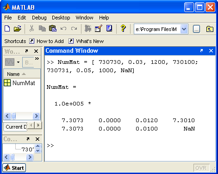Click the How to Add shortcut
This screenshot has height=174, width=218.
pos(47,41)
